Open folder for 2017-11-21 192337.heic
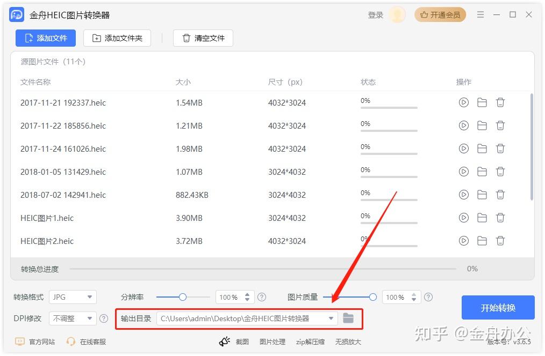545x356 pixels. [482, 102]
